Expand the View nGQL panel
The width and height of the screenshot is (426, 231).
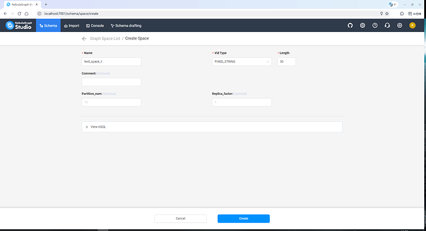pos(212,127)
